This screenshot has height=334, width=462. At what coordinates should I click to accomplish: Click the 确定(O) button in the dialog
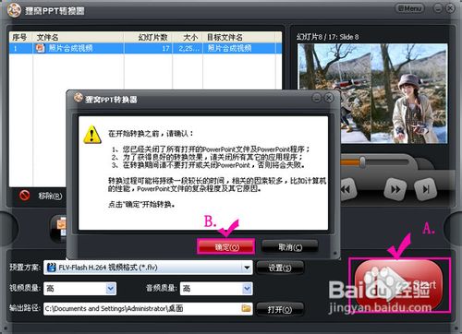click(x=226, y=246)
